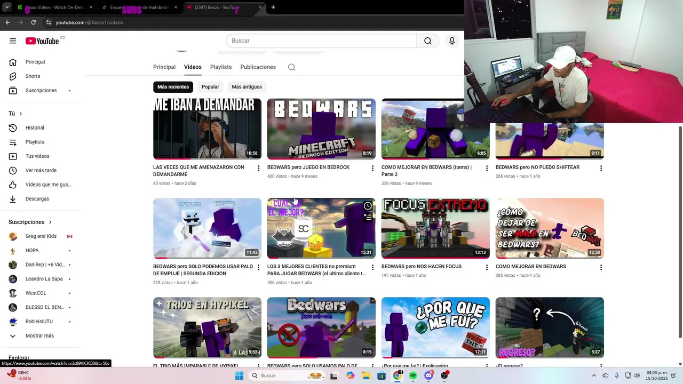The width and height of the screenshot is (683, 384).
Task: Click the page vertical scrollbar
Action: pyautogui.click(x=680, y=232)
